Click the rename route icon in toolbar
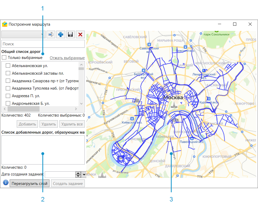 [x=51, y=34]
